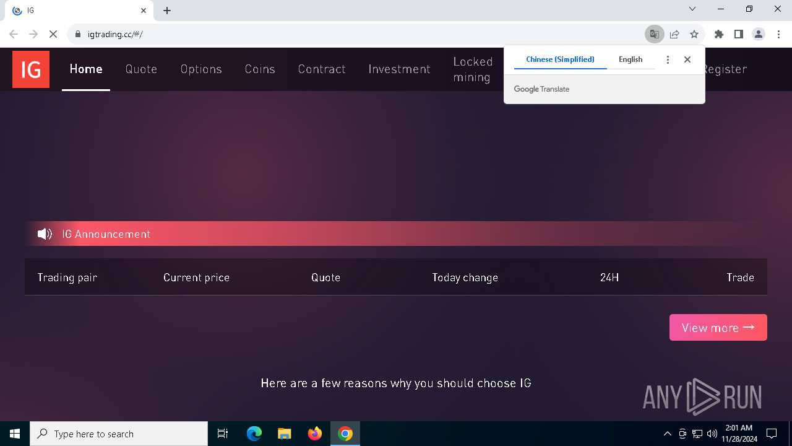Open network status tray icon

coord(697,434)
